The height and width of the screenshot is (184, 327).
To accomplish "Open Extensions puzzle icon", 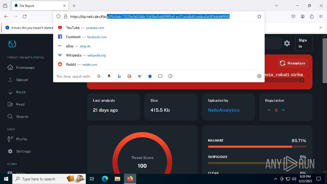I will pyautogui.click(x=312, y=16).
